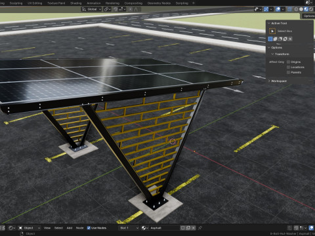The height and width of the screenshot is (236, 315).
Task: Click the Select Box tool icon
Action: (x=272, y=31)
